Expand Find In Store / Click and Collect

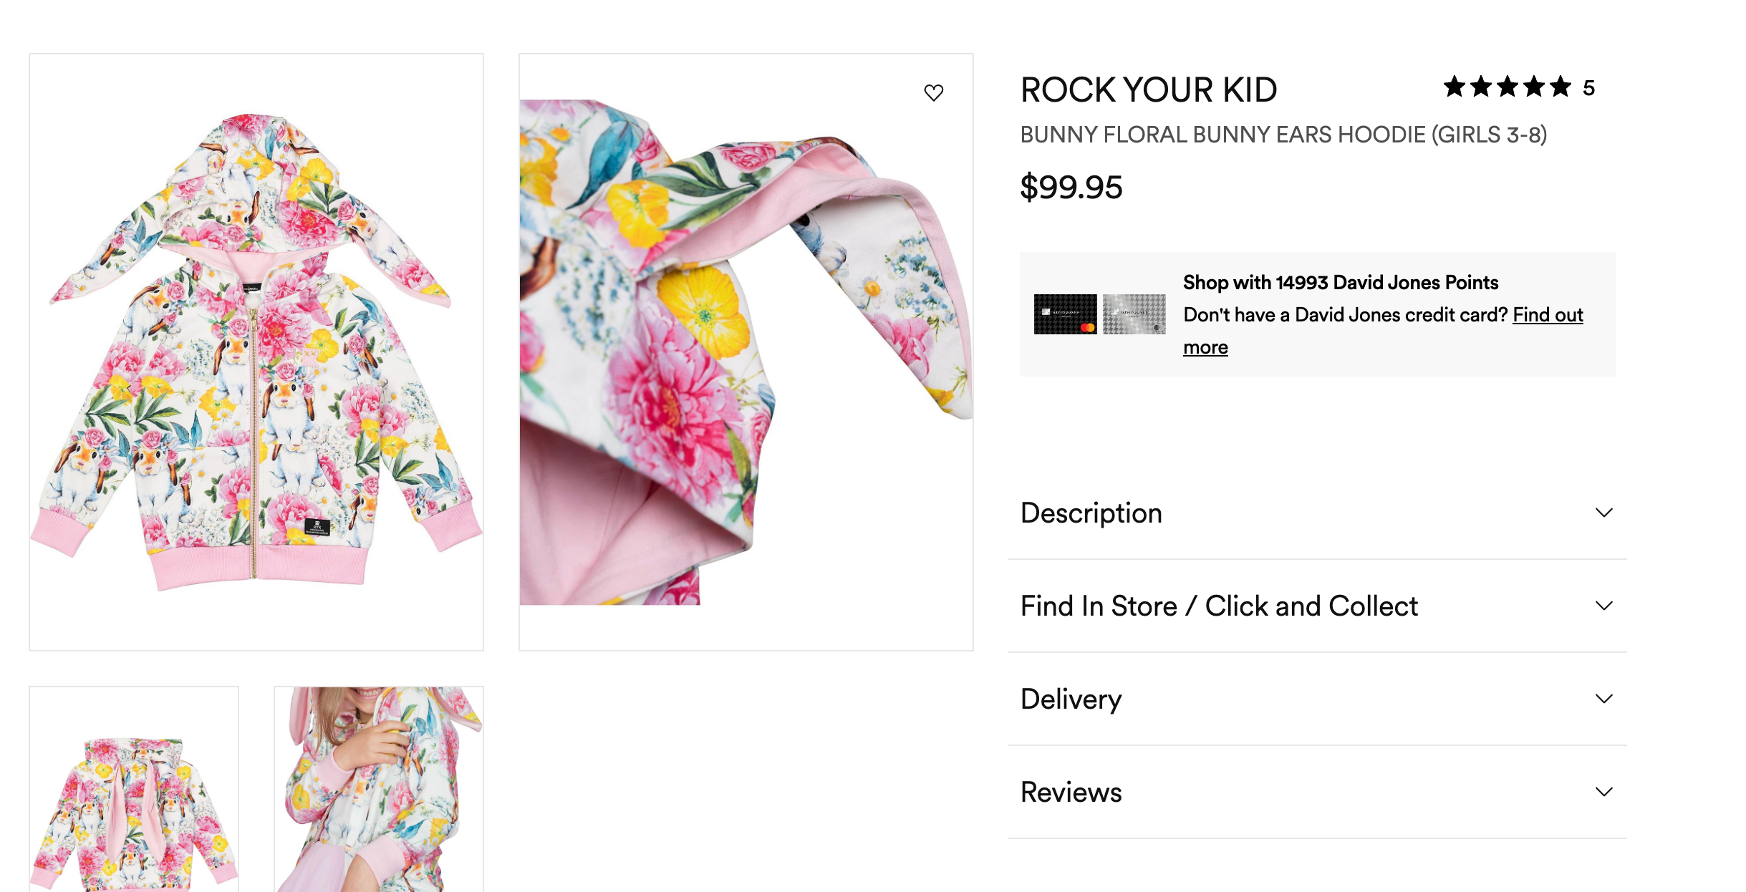pos(1603,606)
